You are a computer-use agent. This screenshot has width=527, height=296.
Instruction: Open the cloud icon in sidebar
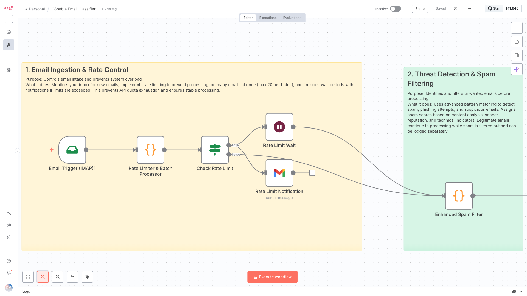[x=9, y=214]
